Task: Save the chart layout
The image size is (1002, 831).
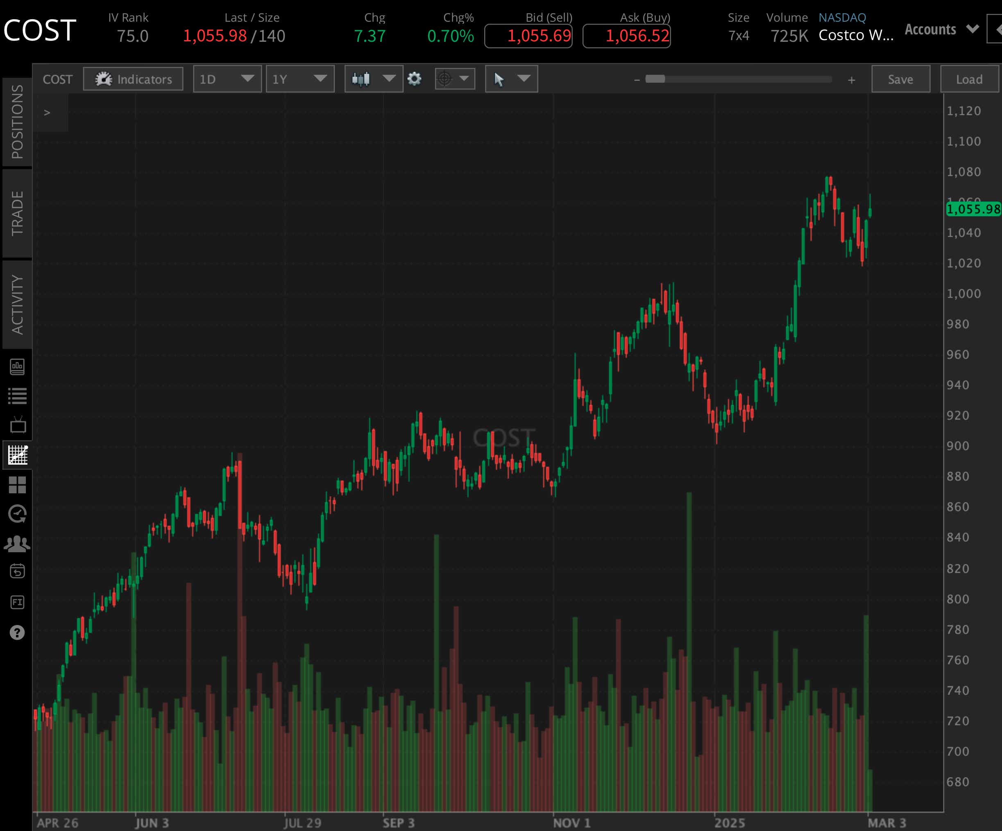Action: click(x=900, y=79)
